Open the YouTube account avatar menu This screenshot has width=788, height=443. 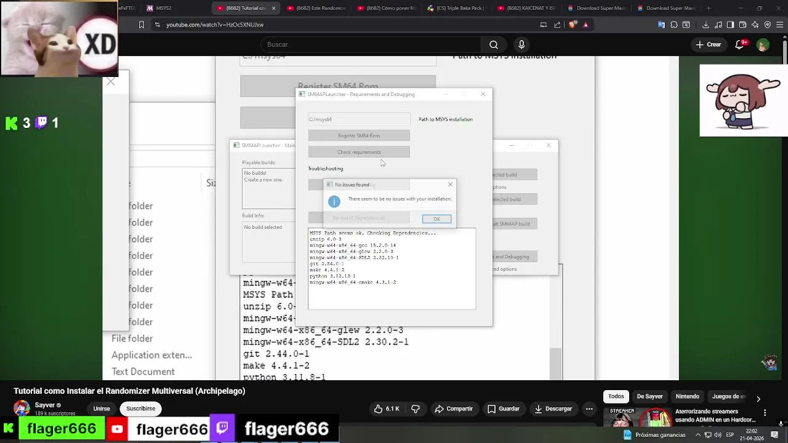click(763, 44)
